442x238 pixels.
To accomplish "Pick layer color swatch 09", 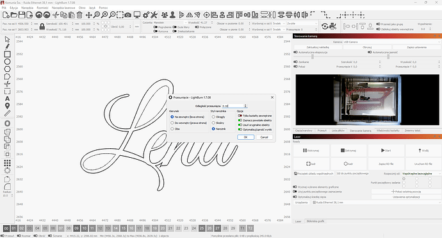I will coord(76,228).
